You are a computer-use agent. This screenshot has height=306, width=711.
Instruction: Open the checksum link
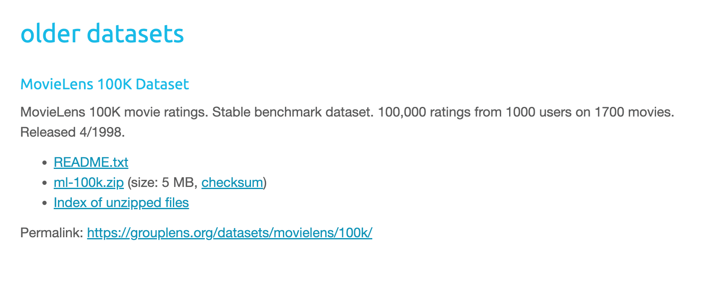pyautogui.click(x=232, y=182)
